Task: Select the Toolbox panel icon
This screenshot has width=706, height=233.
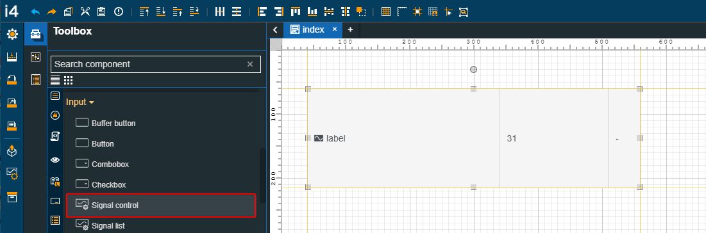Action: pos(35,34)
